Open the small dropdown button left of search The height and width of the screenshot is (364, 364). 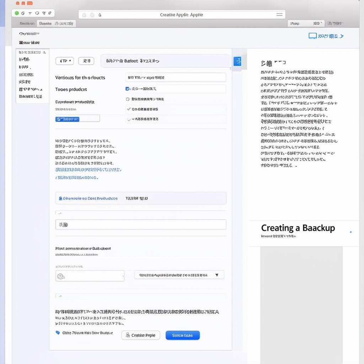[65, 61]
